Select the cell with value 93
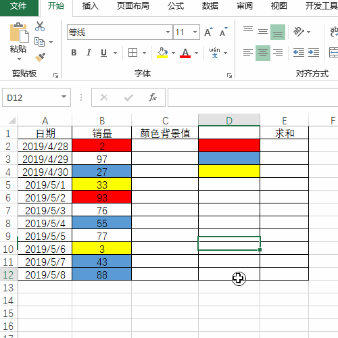This screenshot has width=338, height=338. click(x=102, y=197)
